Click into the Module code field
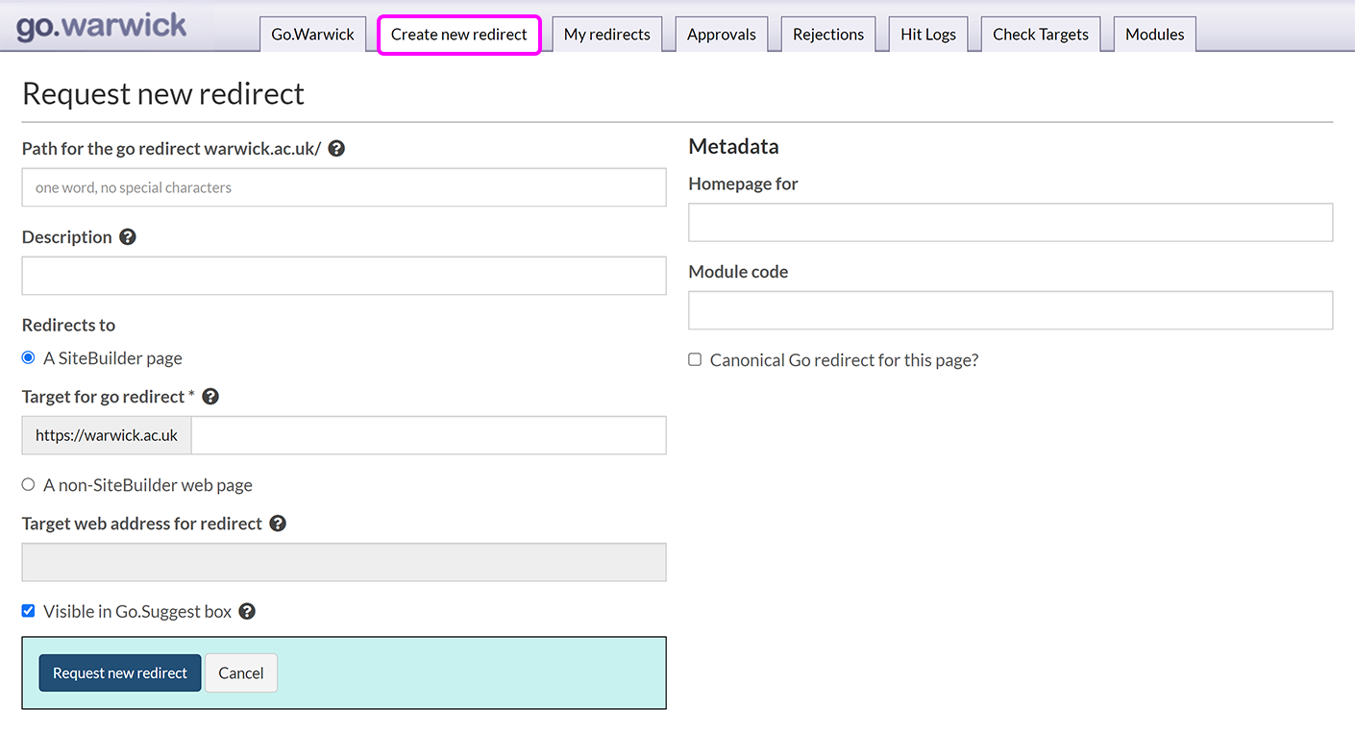The width and height of the screenshot is (1355, 733). coord(1010,310)
